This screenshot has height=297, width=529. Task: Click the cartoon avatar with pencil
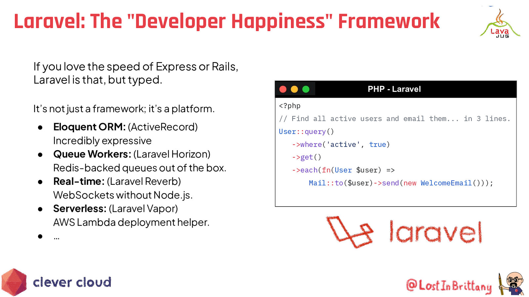click(512, 283)
